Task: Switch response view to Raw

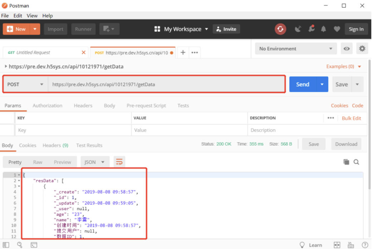Action: point(38,162)
